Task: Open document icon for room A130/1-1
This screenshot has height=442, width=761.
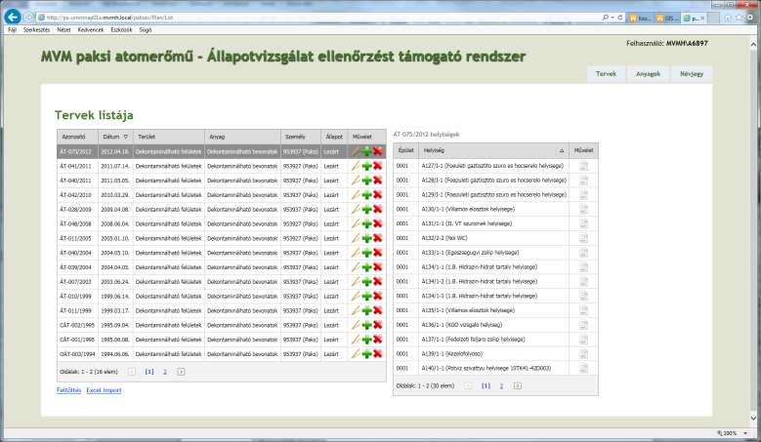Action: [583, 210]
